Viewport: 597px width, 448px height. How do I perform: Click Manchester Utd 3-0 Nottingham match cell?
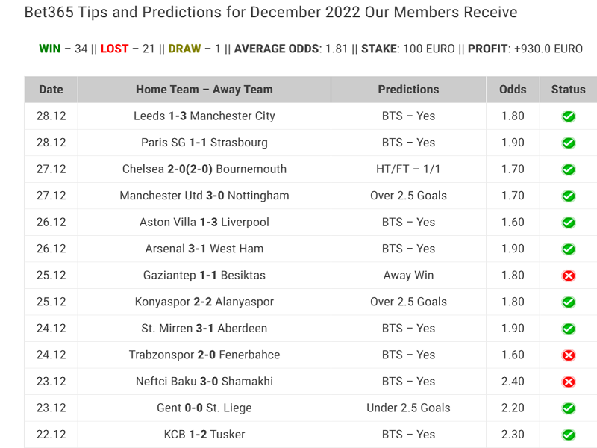click(x=204, y=196)
